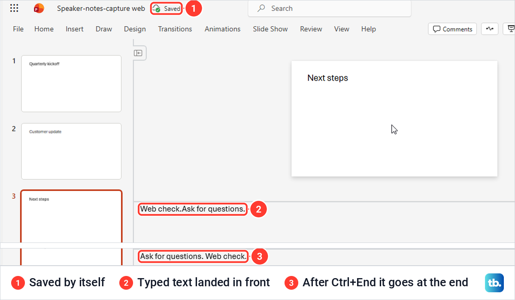Image resolution: width=515 pixels, height=300 pixels.
Task: Click the magnifier icon in Search box
Action: 261,8
